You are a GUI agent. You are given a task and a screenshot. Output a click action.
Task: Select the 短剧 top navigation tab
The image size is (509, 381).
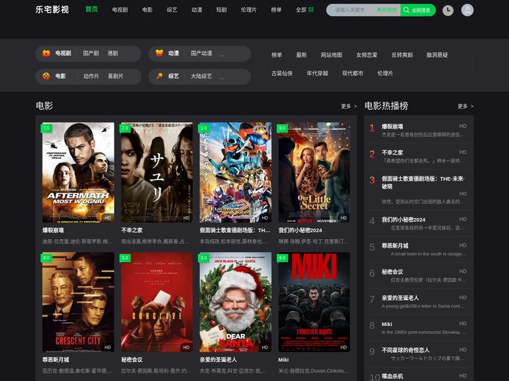[221, 10]
